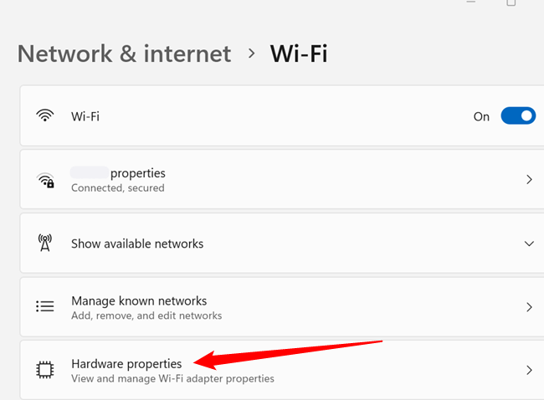Image resolution: width=544 pixels, height=400 pixels.
Task: Open the Manage known networks entry
Action: tap(139, 300)
